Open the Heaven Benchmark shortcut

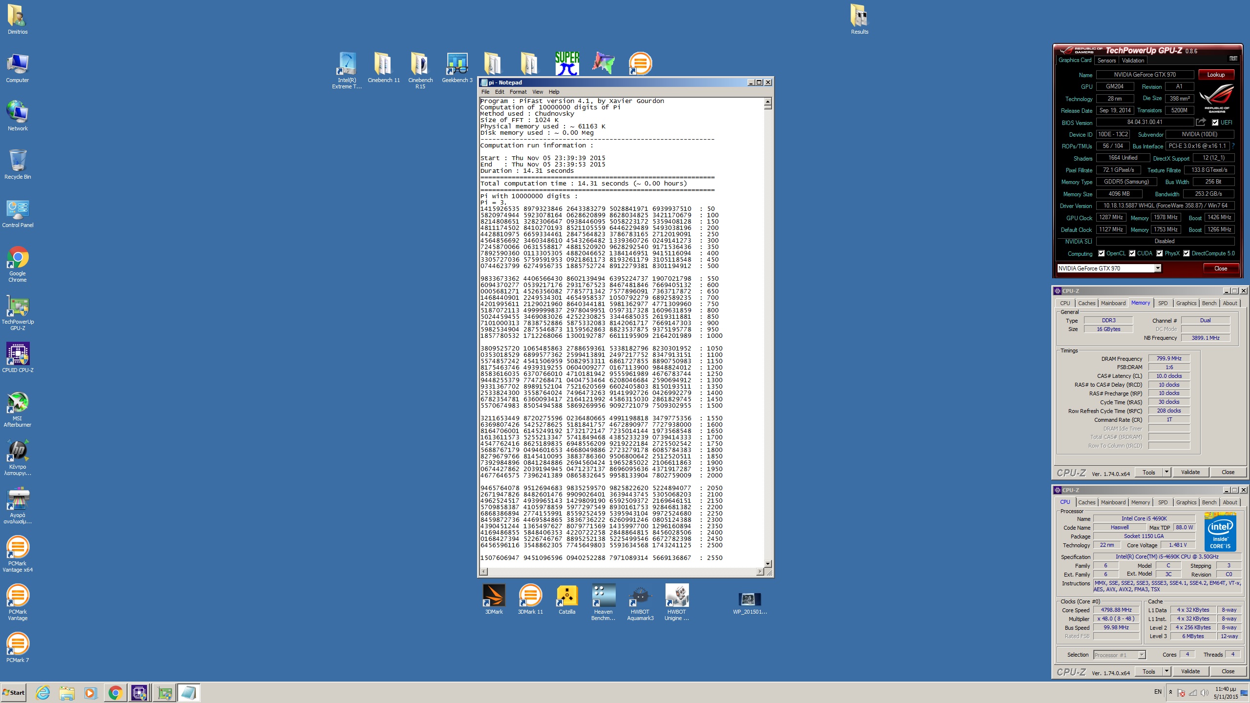pyautogui.click(x=603, y=602)
